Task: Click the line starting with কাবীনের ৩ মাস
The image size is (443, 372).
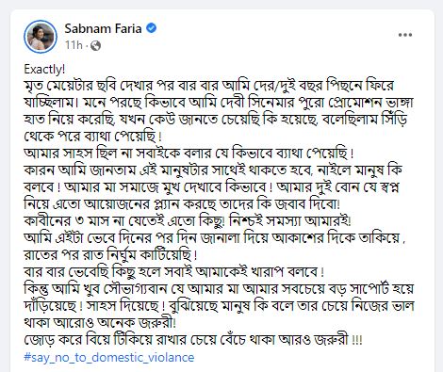Action: click(188, 221)
